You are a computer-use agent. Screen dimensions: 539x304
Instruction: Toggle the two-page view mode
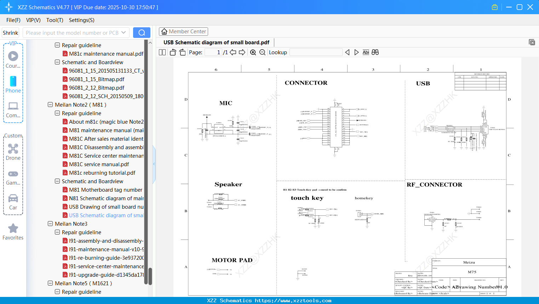coord(162,52)
